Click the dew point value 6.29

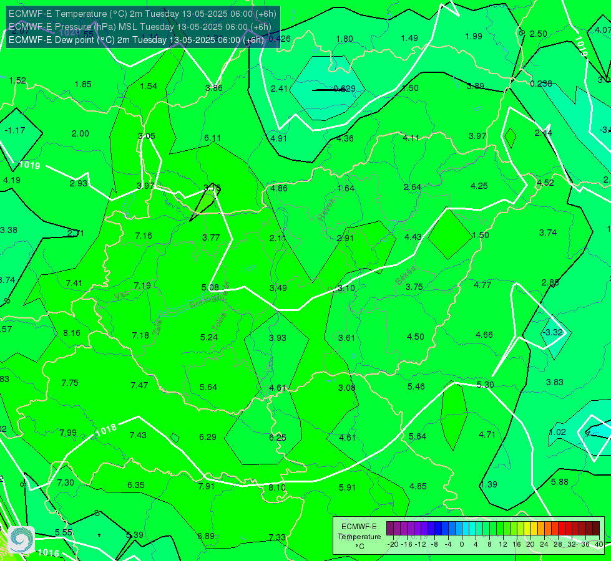pos(208,437)
